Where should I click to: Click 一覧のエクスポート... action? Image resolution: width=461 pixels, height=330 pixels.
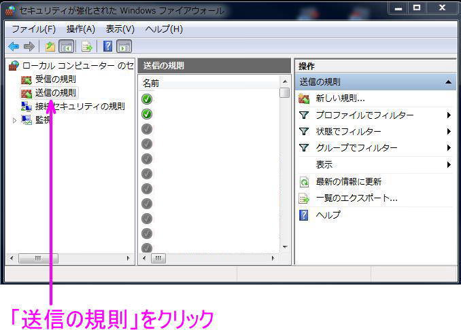(x=356, y=198)
